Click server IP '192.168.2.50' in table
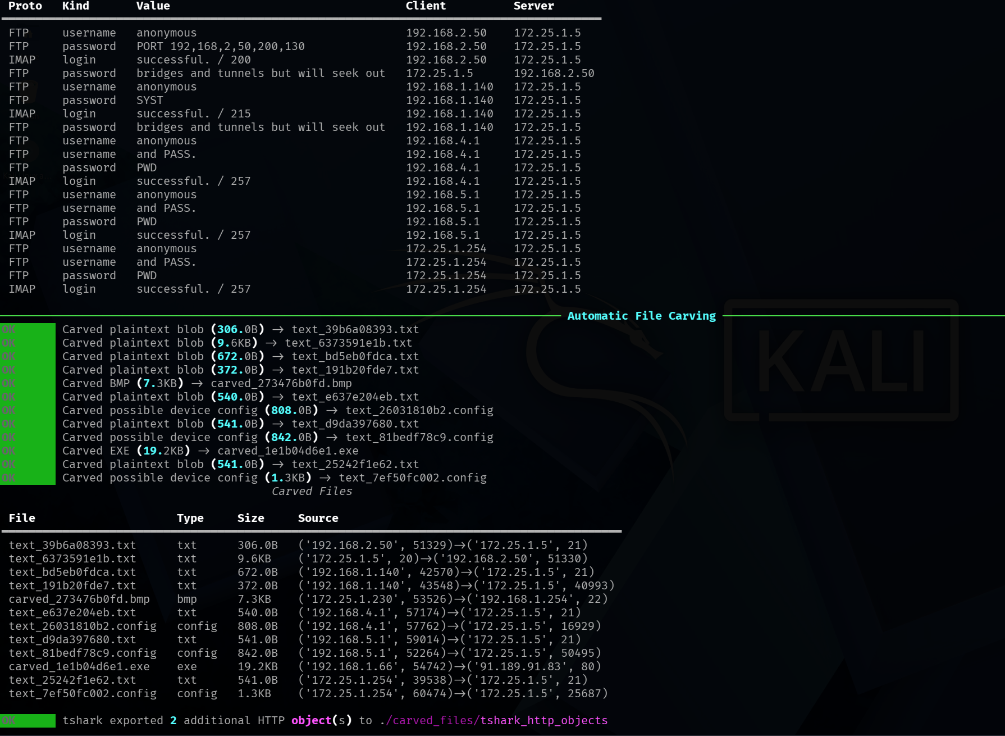Viewport: 1005px width, 736px height. tap(554, 74)
